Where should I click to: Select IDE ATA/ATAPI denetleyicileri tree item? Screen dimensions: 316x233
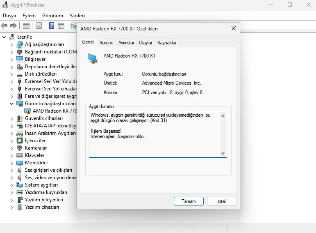coord(51,126)
